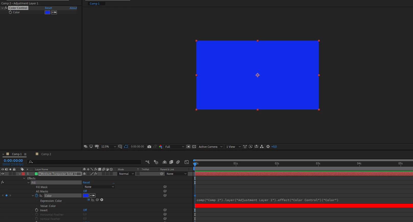
Task: Click the Fill Mask pick whip
Action: point(165,187)
